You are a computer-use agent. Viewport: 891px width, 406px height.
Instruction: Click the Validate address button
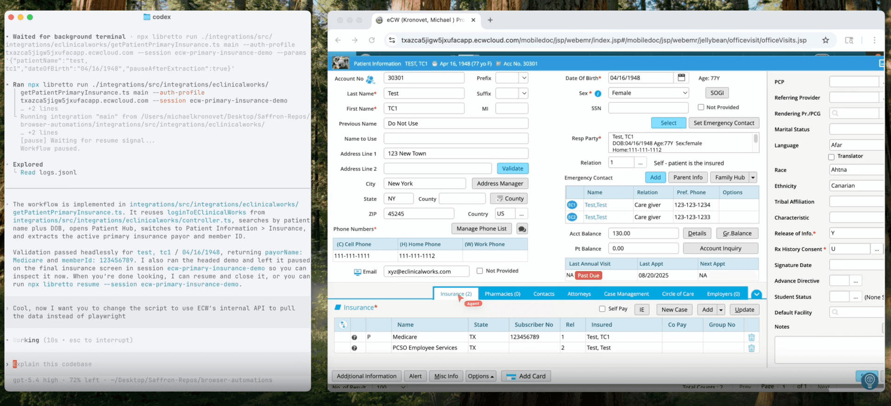pos(512,169)
